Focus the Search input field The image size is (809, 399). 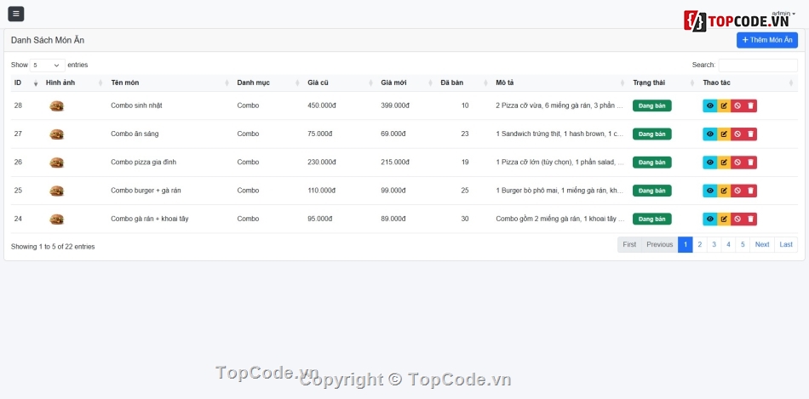tap(758, 66)
